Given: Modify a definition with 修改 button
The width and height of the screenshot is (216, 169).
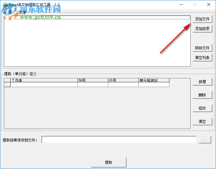Looking at the screenshot, I should (x=202, y=108).
